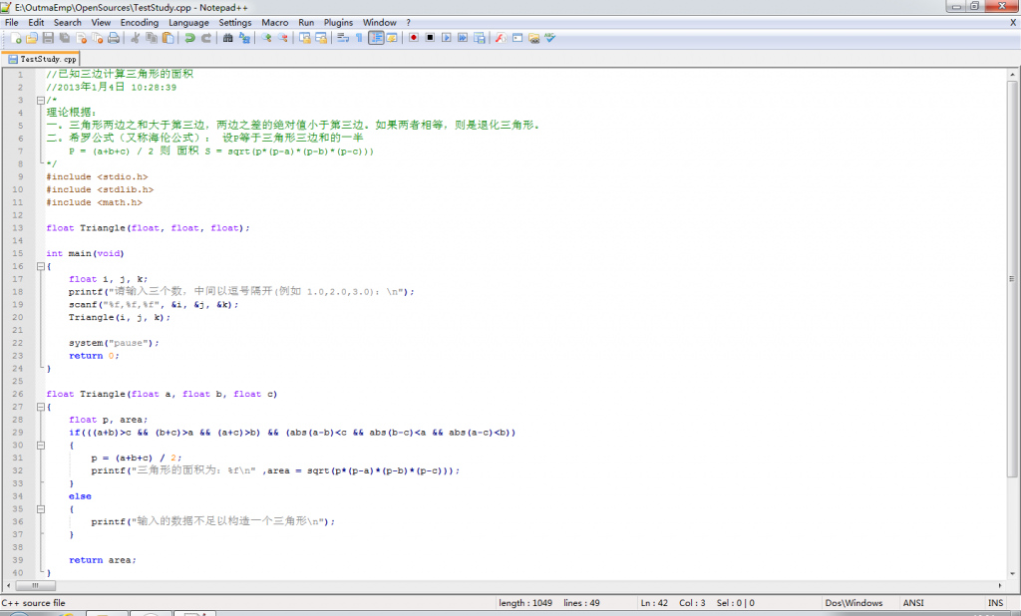Click the Dos\Windows line ending status field
Image resolution: width=1021 pixels, height=616 pixels.
pyautogui.click(x=853, y=603)
